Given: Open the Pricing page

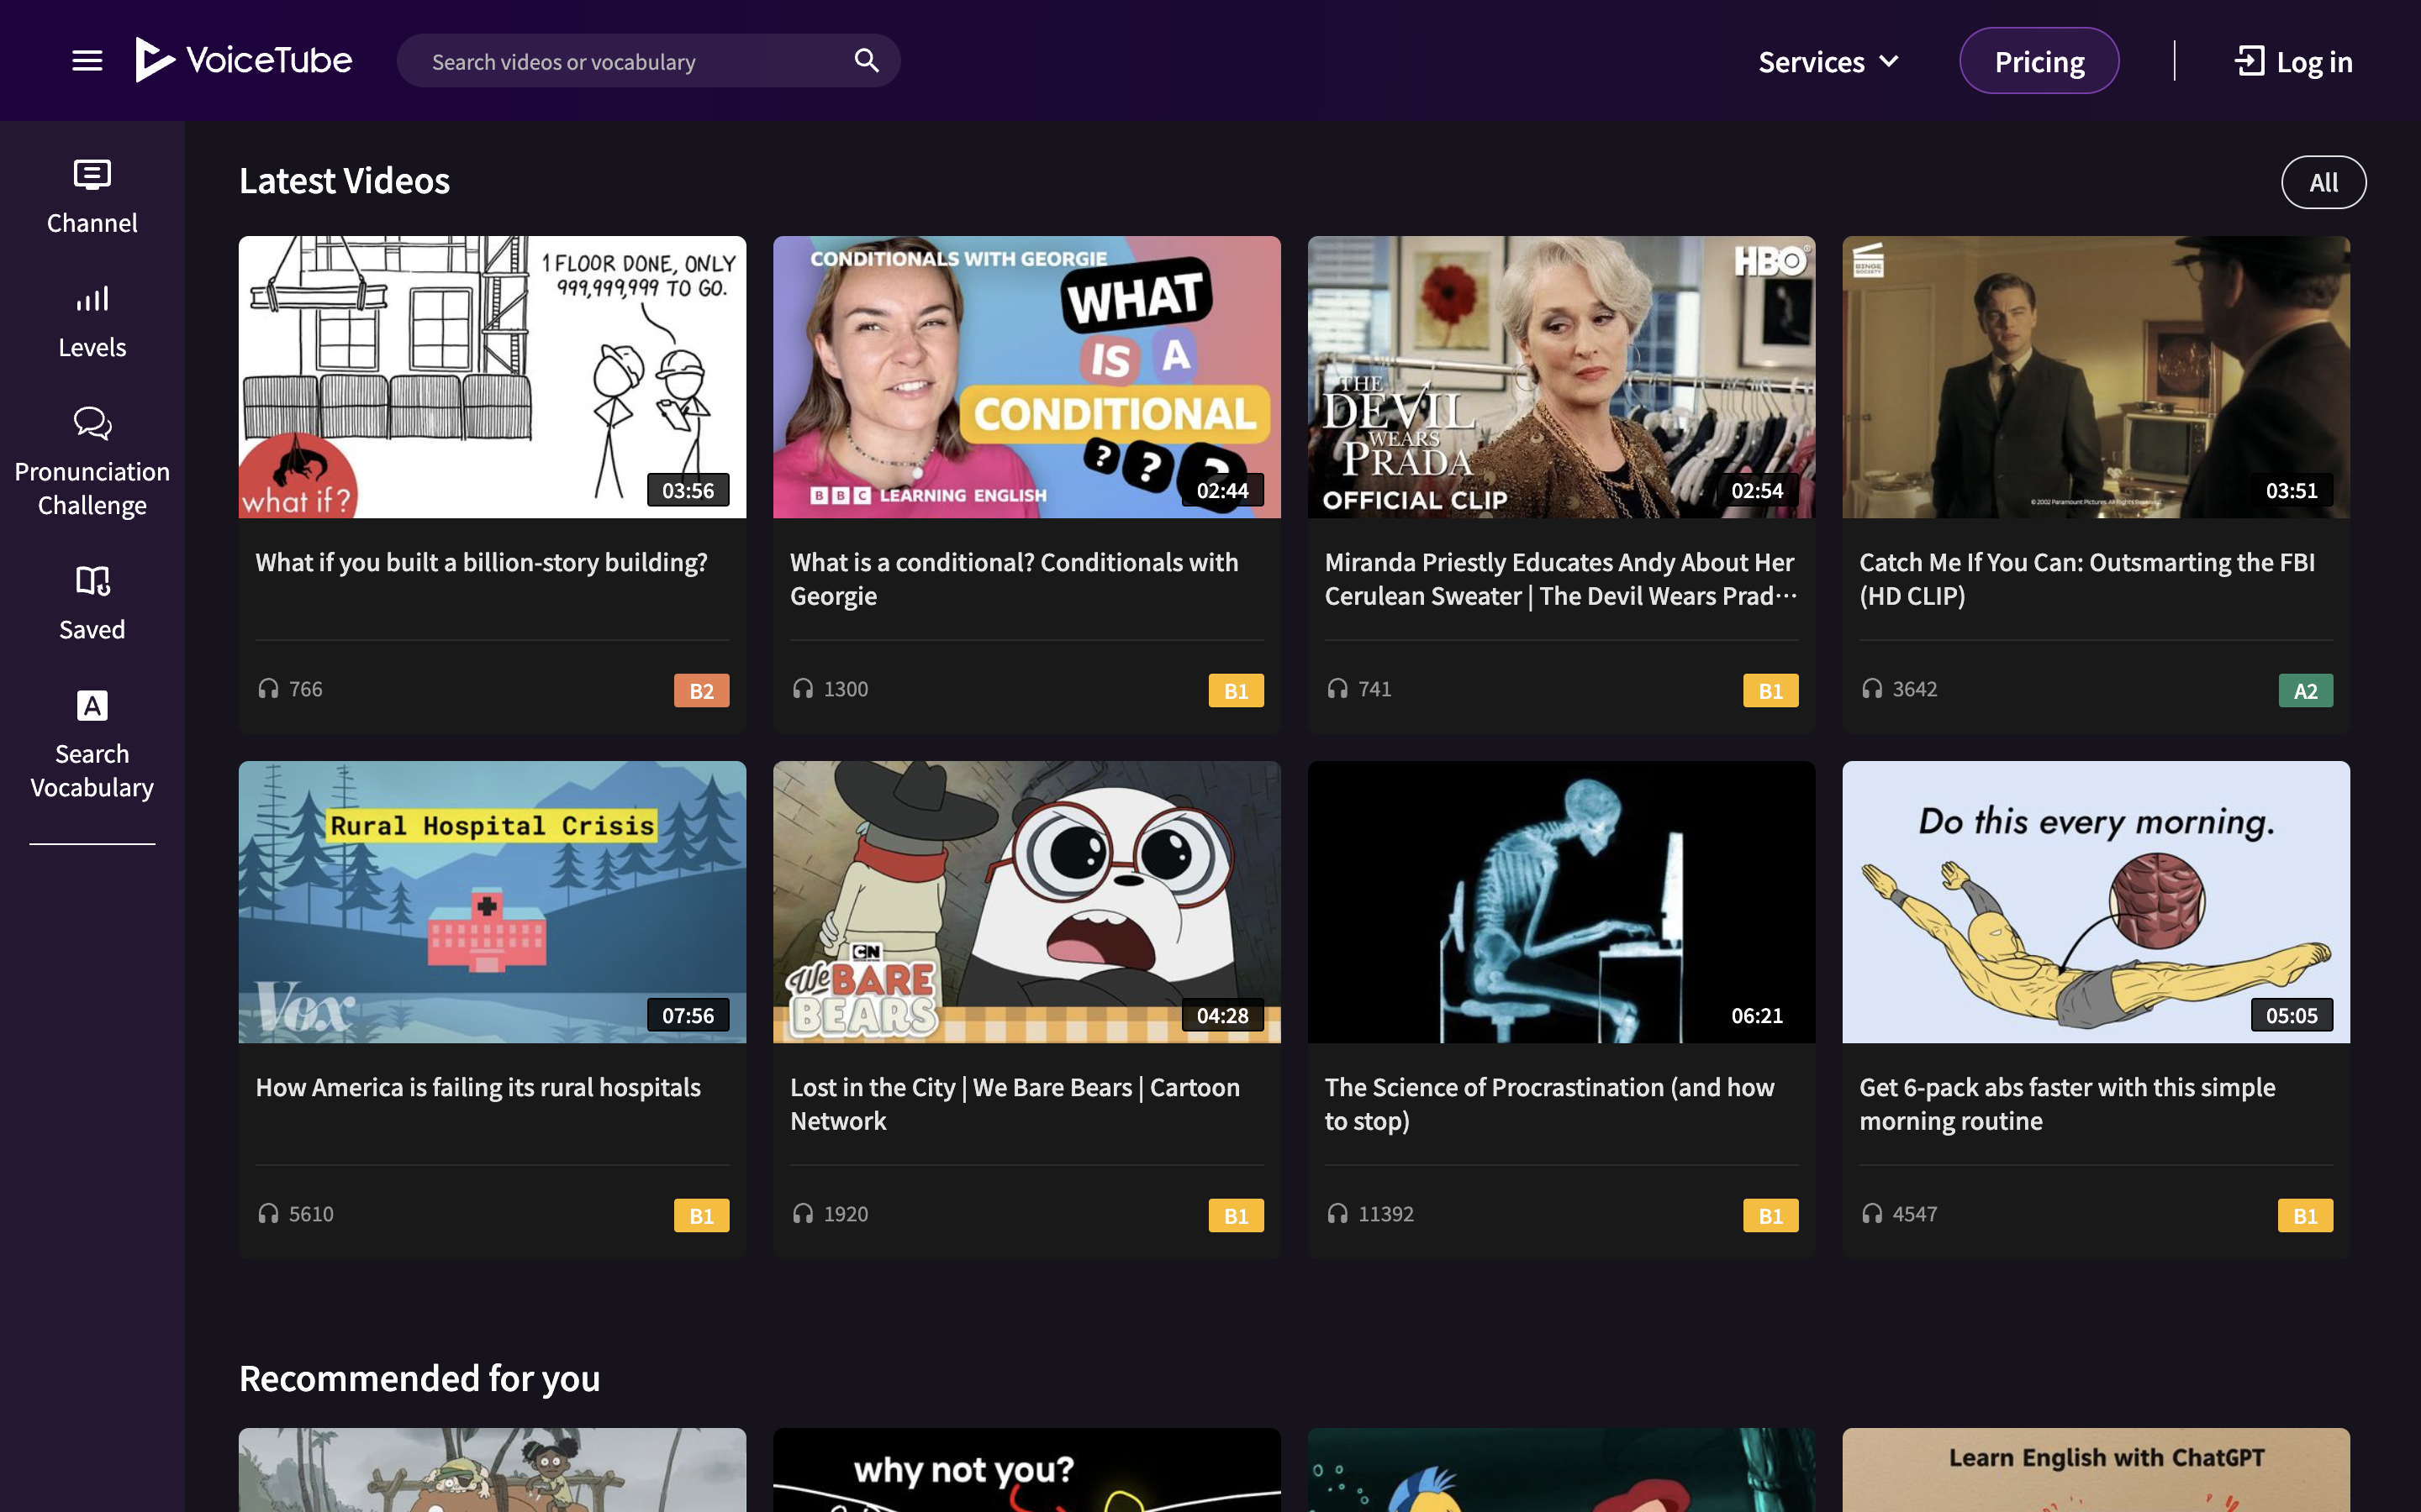Looking at the screenshot, I should (2039, 61).
